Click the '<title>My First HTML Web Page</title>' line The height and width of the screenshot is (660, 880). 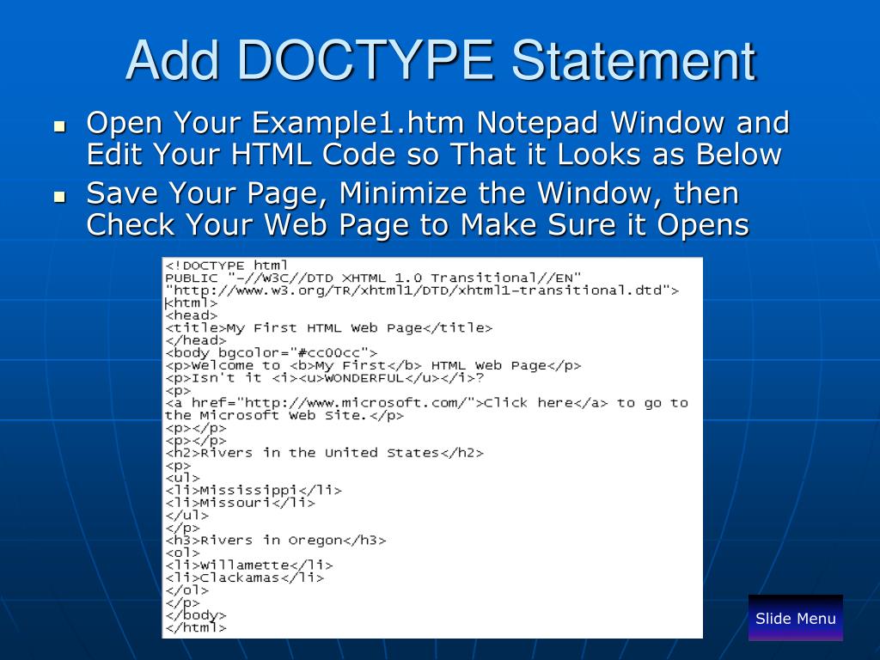(x=329, y=327)
